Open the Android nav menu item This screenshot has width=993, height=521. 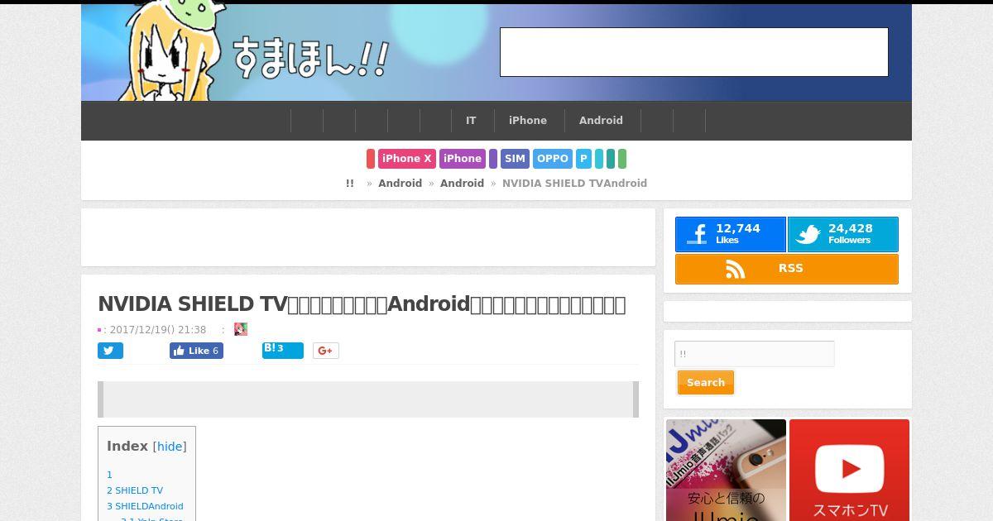(601, 121)
